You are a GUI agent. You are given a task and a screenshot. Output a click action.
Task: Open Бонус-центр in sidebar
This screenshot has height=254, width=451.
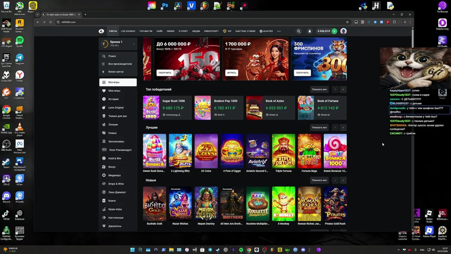118,72
